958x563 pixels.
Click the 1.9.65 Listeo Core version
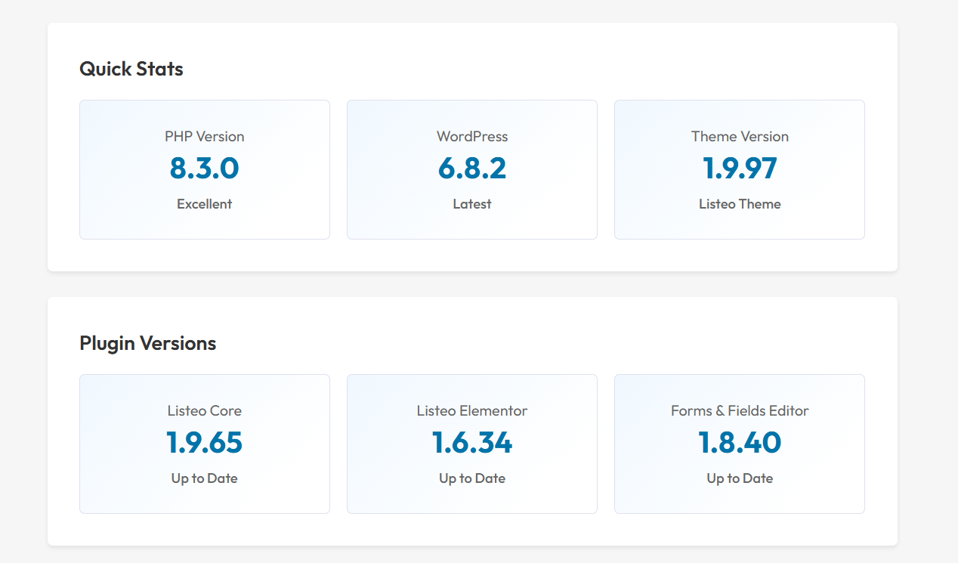205,443
